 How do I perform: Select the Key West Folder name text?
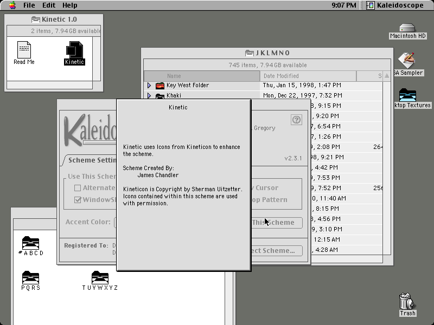pyautogui.click(x=188, y=86)
